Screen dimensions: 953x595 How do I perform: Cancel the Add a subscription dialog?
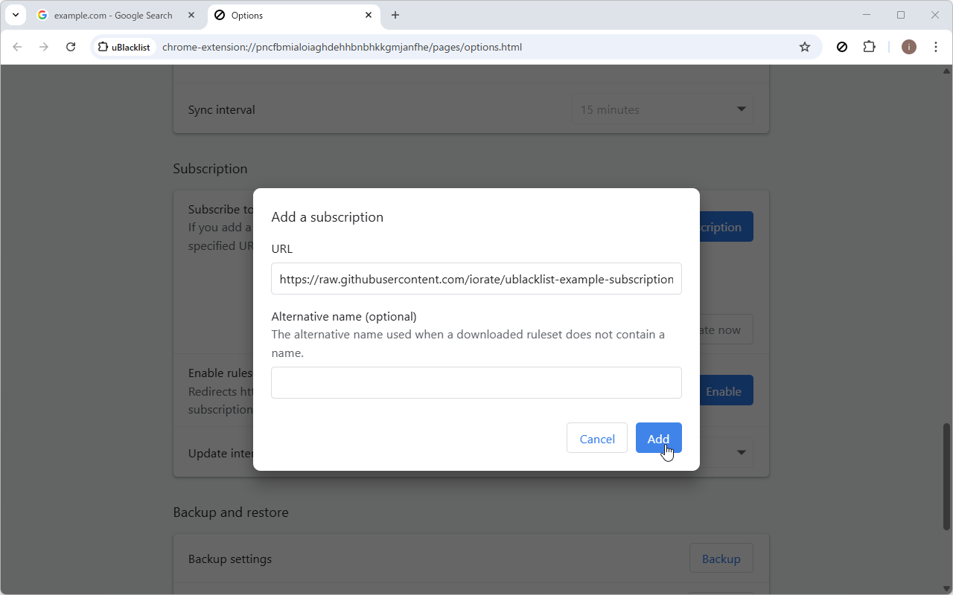[x=596, y=439]
